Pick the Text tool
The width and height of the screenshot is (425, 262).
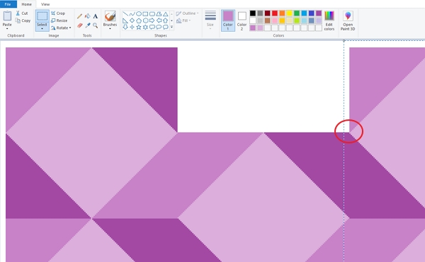96,16
